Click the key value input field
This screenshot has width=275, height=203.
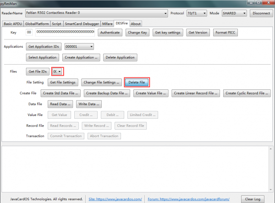pos(65,32)
